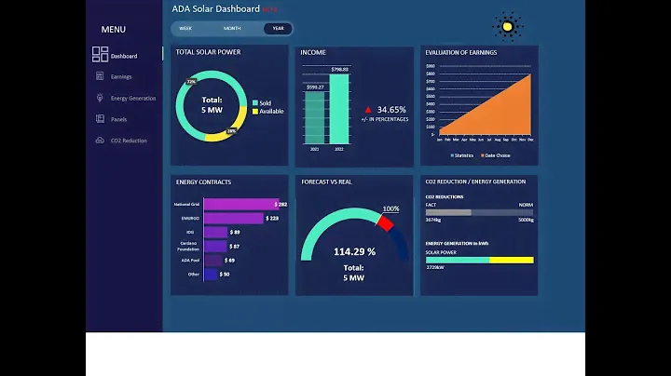Image resolution: width=671 pixels, height=376 pixels.
Task: Click the Energy Generation lightbulb icon
Action: point(100,98)
